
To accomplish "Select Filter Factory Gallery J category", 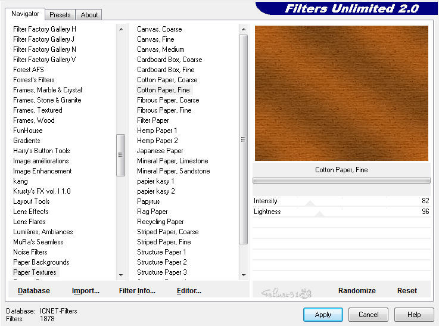I will pos(43,39).
